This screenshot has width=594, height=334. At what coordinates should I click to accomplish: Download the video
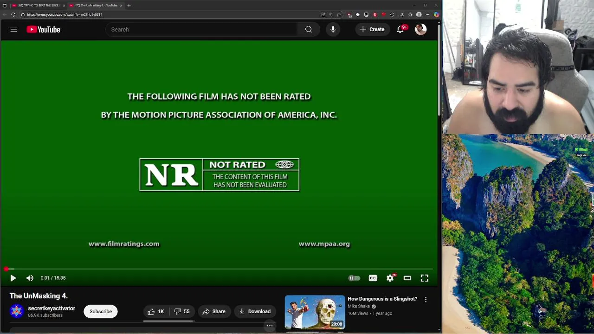[x=255, y=311]
